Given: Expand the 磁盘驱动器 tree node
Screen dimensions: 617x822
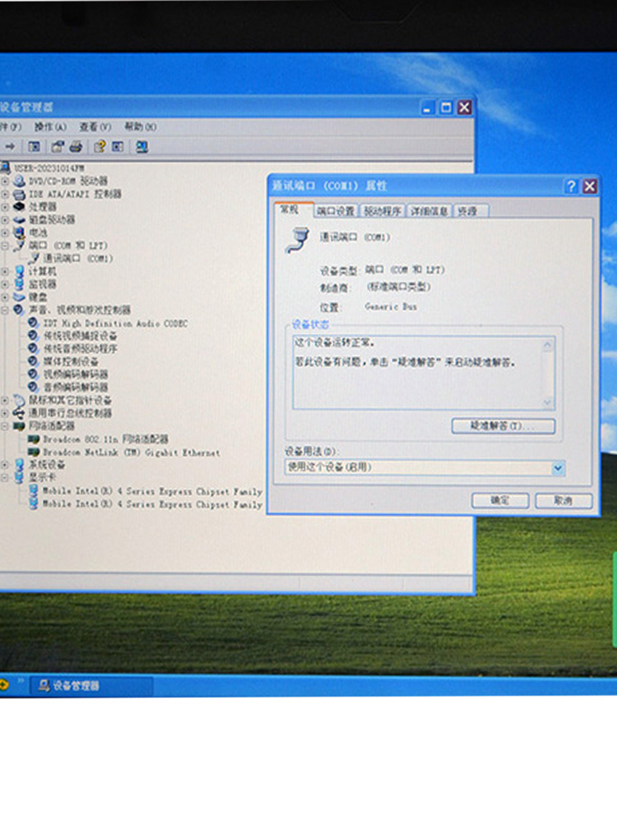Looking at the screenshot, I should (5, 220).
